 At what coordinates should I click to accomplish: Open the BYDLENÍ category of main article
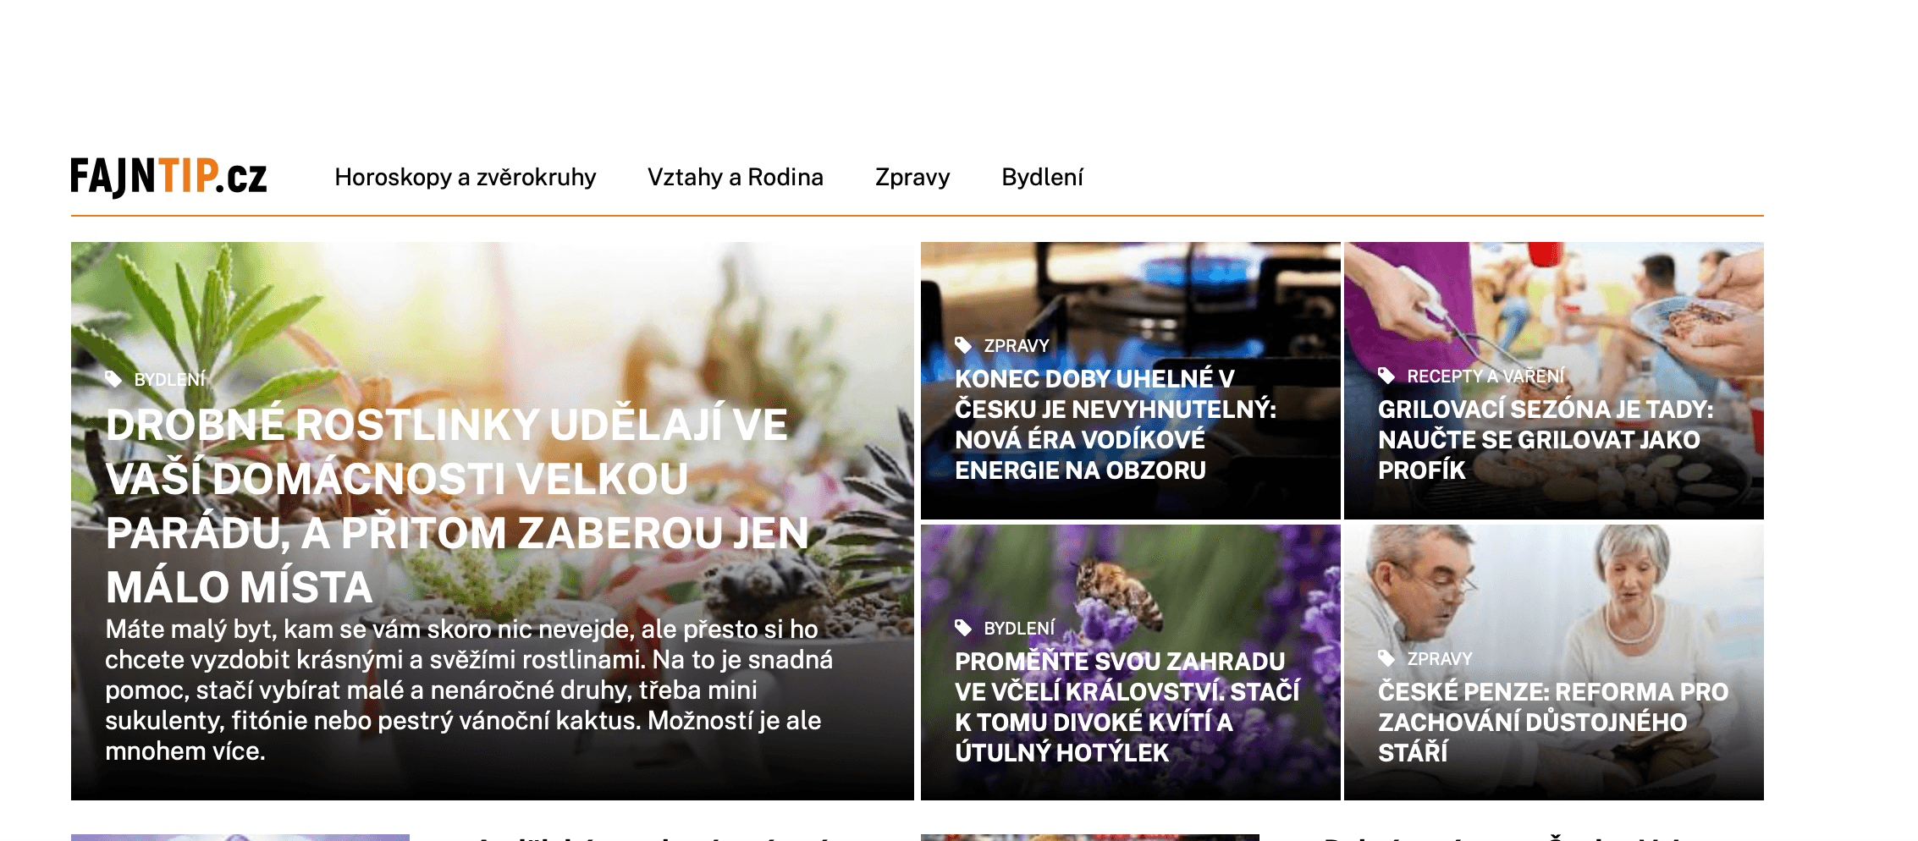point(170,379)
